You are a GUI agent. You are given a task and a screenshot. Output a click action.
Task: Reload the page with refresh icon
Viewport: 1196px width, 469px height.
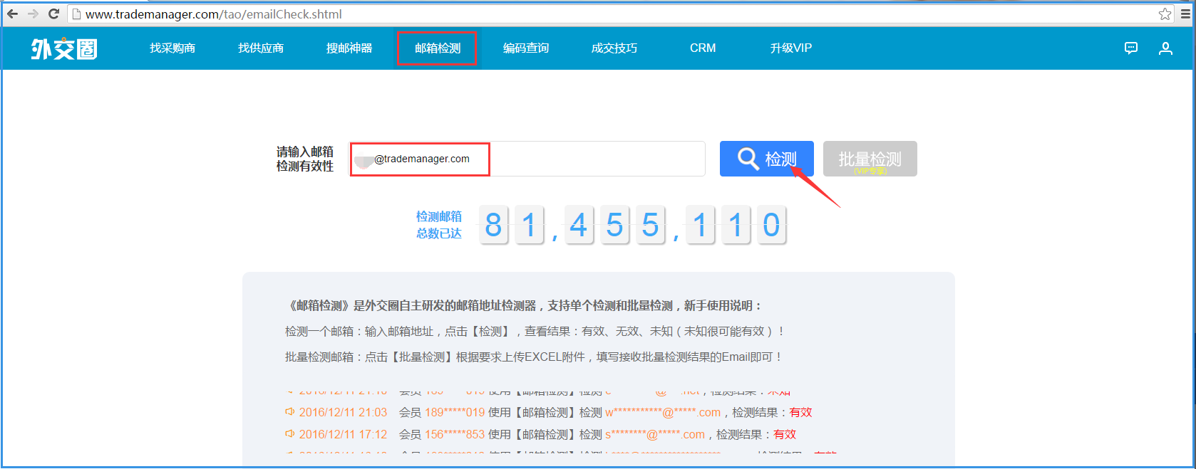pyautogui.click(x=53, y=14)
